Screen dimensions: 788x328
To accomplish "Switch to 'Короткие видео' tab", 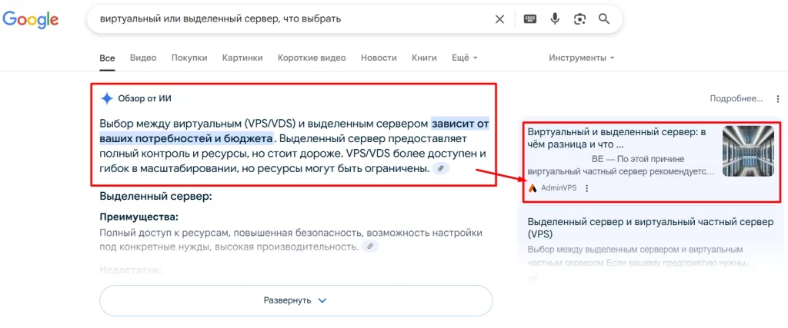I will coord(312,58).
